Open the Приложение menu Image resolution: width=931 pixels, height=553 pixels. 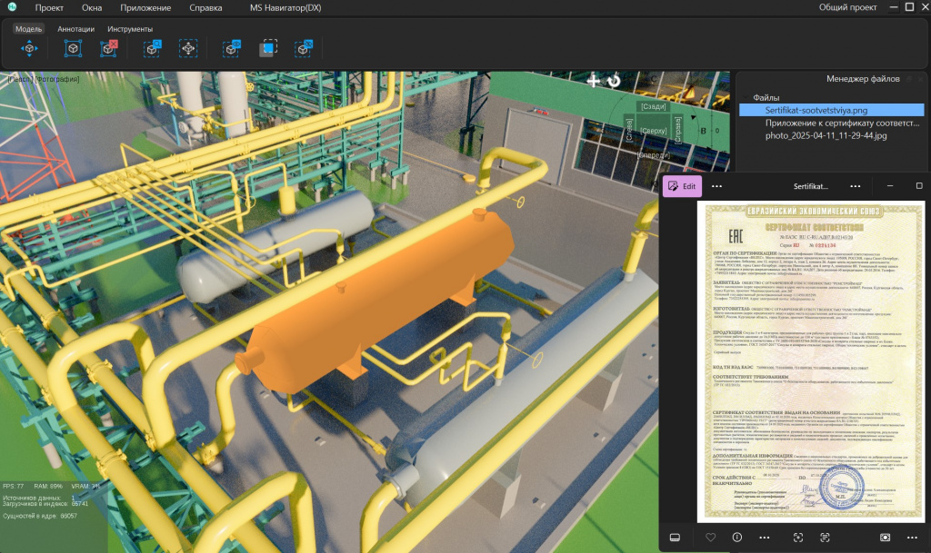[x=145, y=7]
